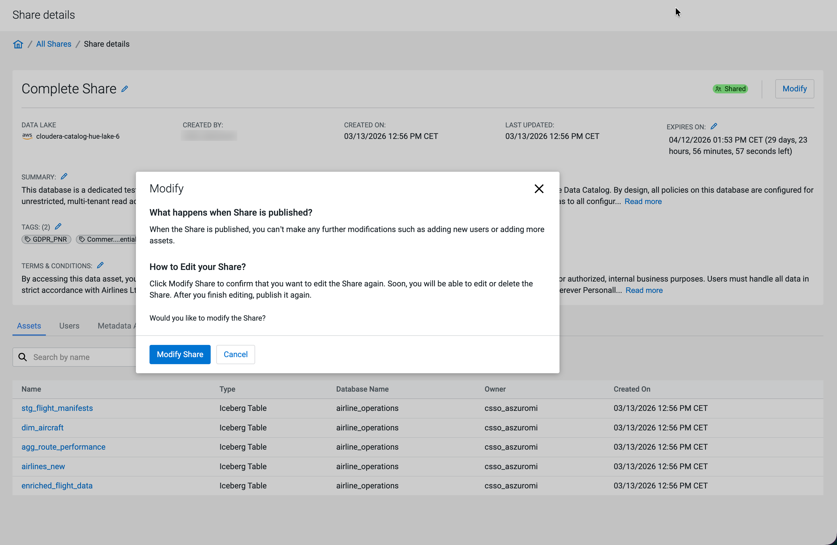The height and width of the screenshot is (545, 837).
Task: Click the search magnifier icon
Action: click(x=22, y=357)
